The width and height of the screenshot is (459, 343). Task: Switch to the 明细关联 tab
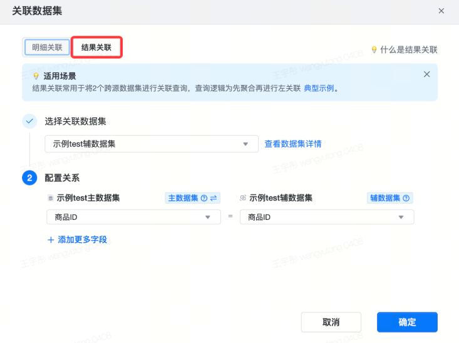tap(47, 47)
